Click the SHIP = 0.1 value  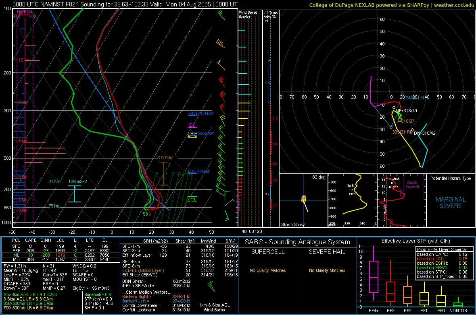click(94, 308)
